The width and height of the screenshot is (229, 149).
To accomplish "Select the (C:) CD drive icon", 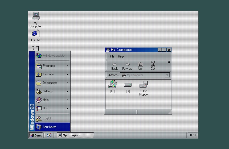I will tap(112, 86).
